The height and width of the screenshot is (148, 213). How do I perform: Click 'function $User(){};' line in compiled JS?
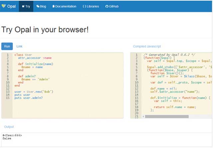pyautogui.click(x=167, y=73)
